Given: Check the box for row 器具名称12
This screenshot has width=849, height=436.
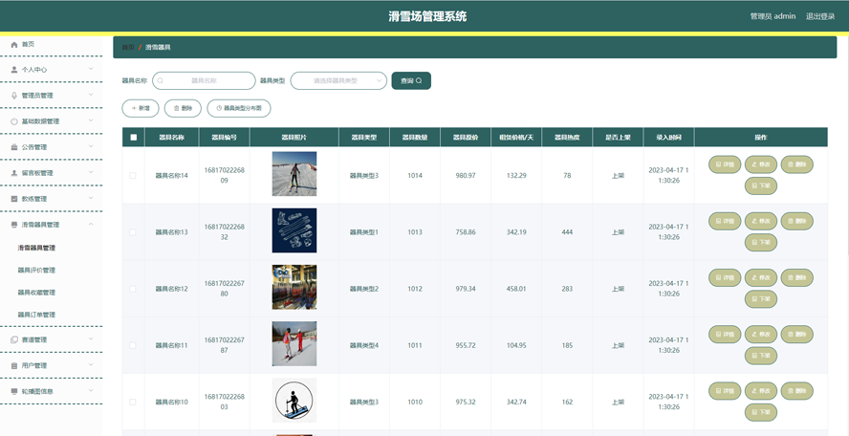Looking at the screenshot, I should pos(133,289).
